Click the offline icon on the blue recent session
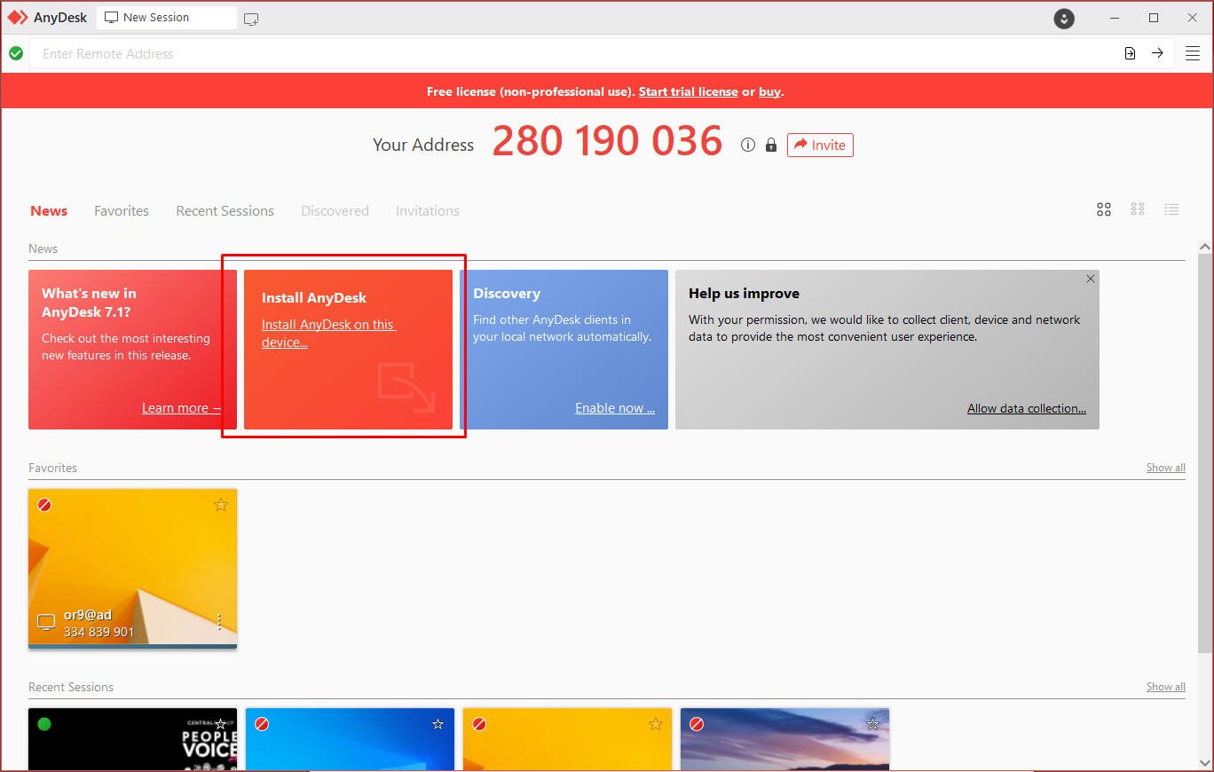This screenshot has width=1214, height=772. 262,724
